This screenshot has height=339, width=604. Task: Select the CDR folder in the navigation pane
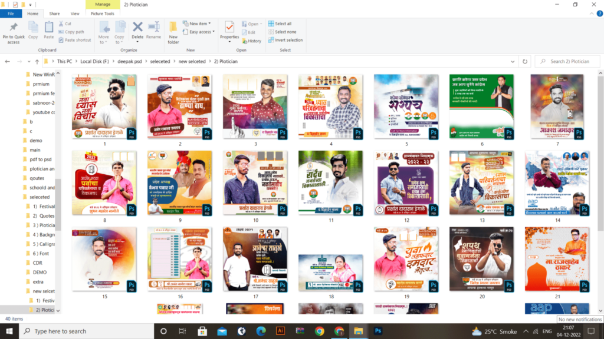(x=37, y=263)
